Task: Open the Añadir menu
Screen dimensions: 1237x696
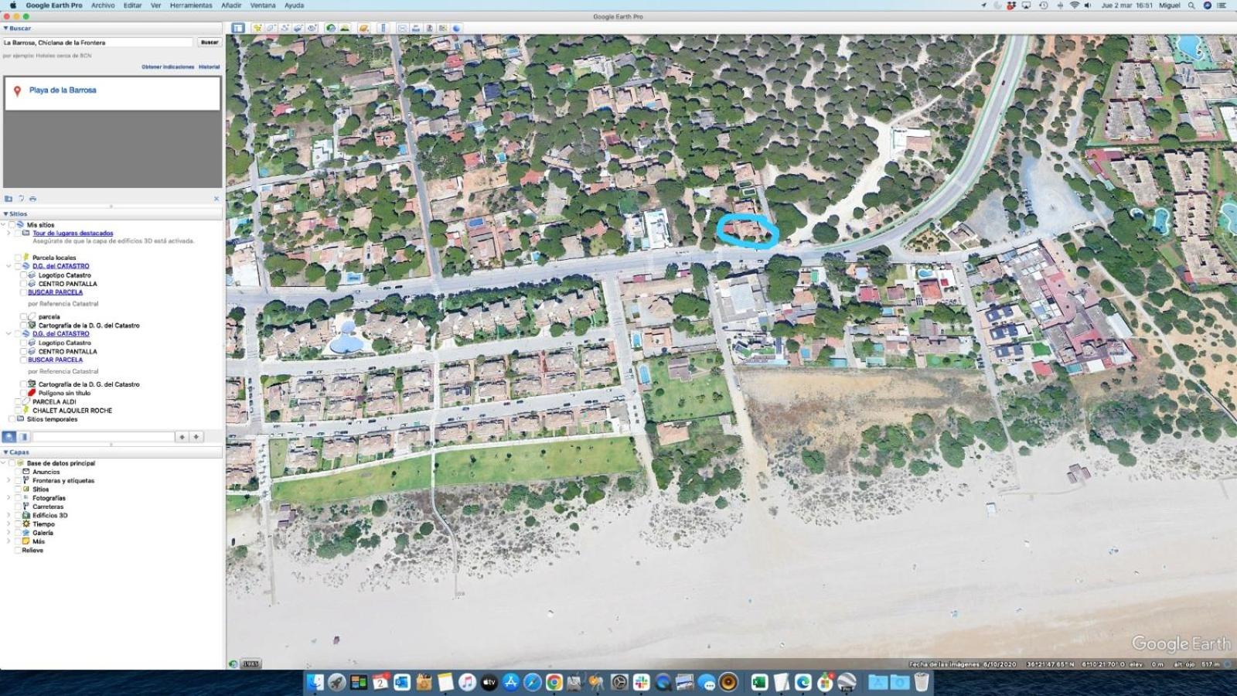Action: click(231, 5)
